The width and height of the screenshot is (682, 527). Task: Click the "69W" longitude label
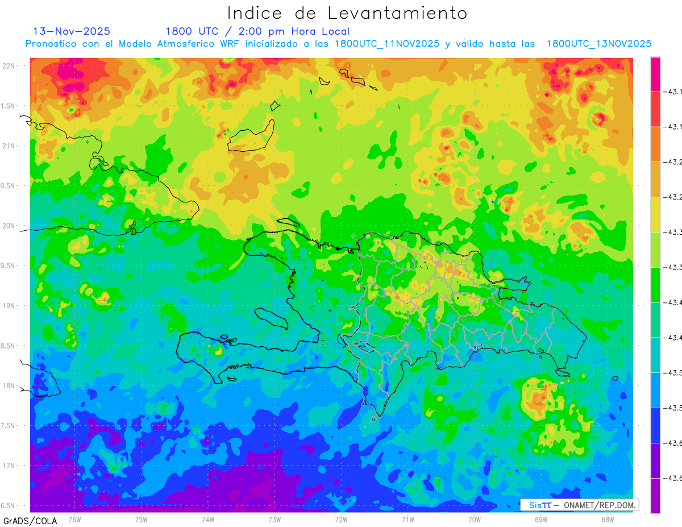tap(541, 519)
